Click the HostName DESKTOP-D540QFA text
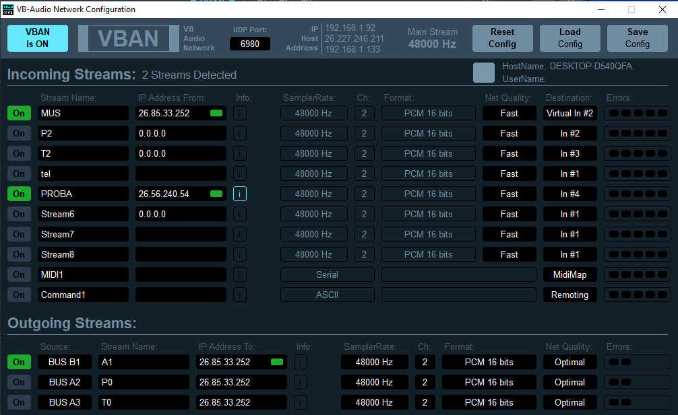The width and height of the screenshot is (678, 415). point(567,66)
